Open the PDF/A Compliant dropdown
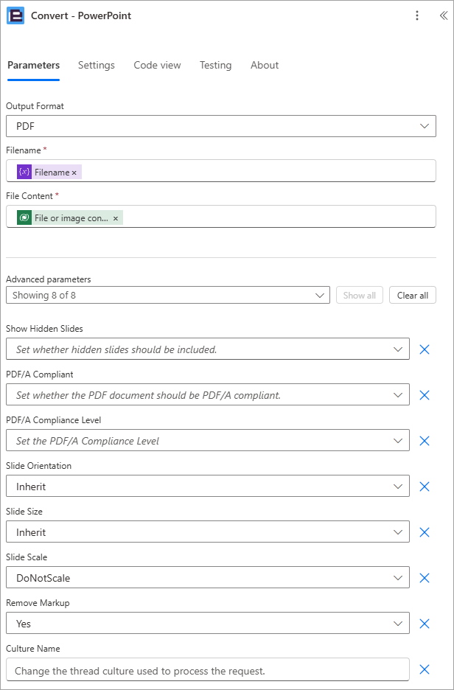The image size is (454, 690). (x=208, y=395)
